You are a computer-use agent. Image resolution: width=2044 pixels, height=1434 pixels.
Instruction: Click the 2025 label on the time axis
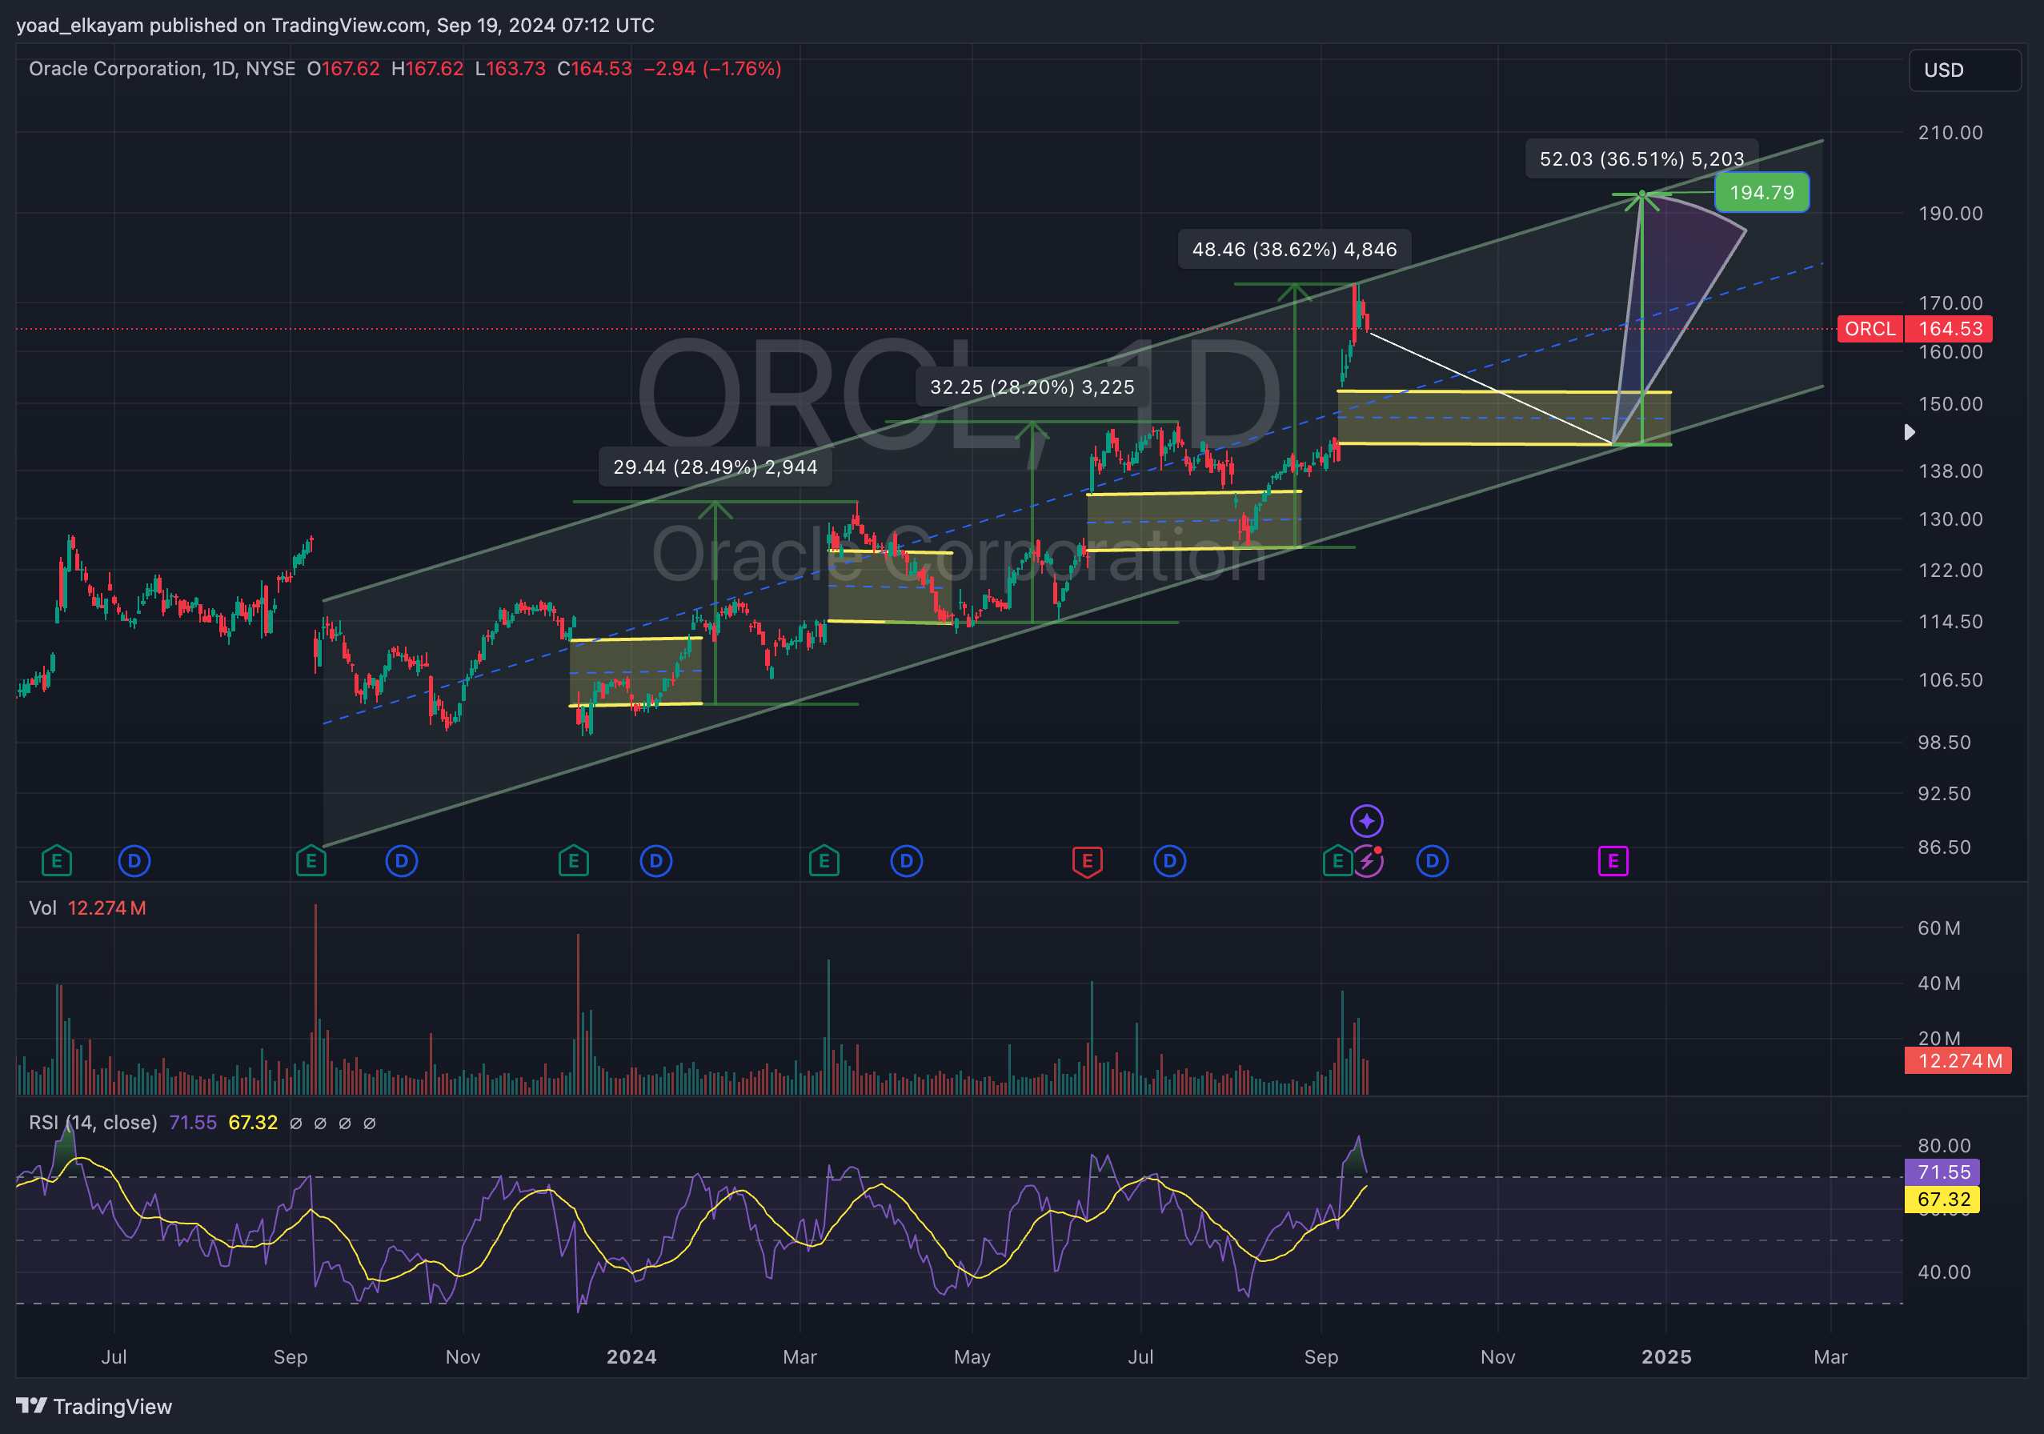coord(1666,1356)
